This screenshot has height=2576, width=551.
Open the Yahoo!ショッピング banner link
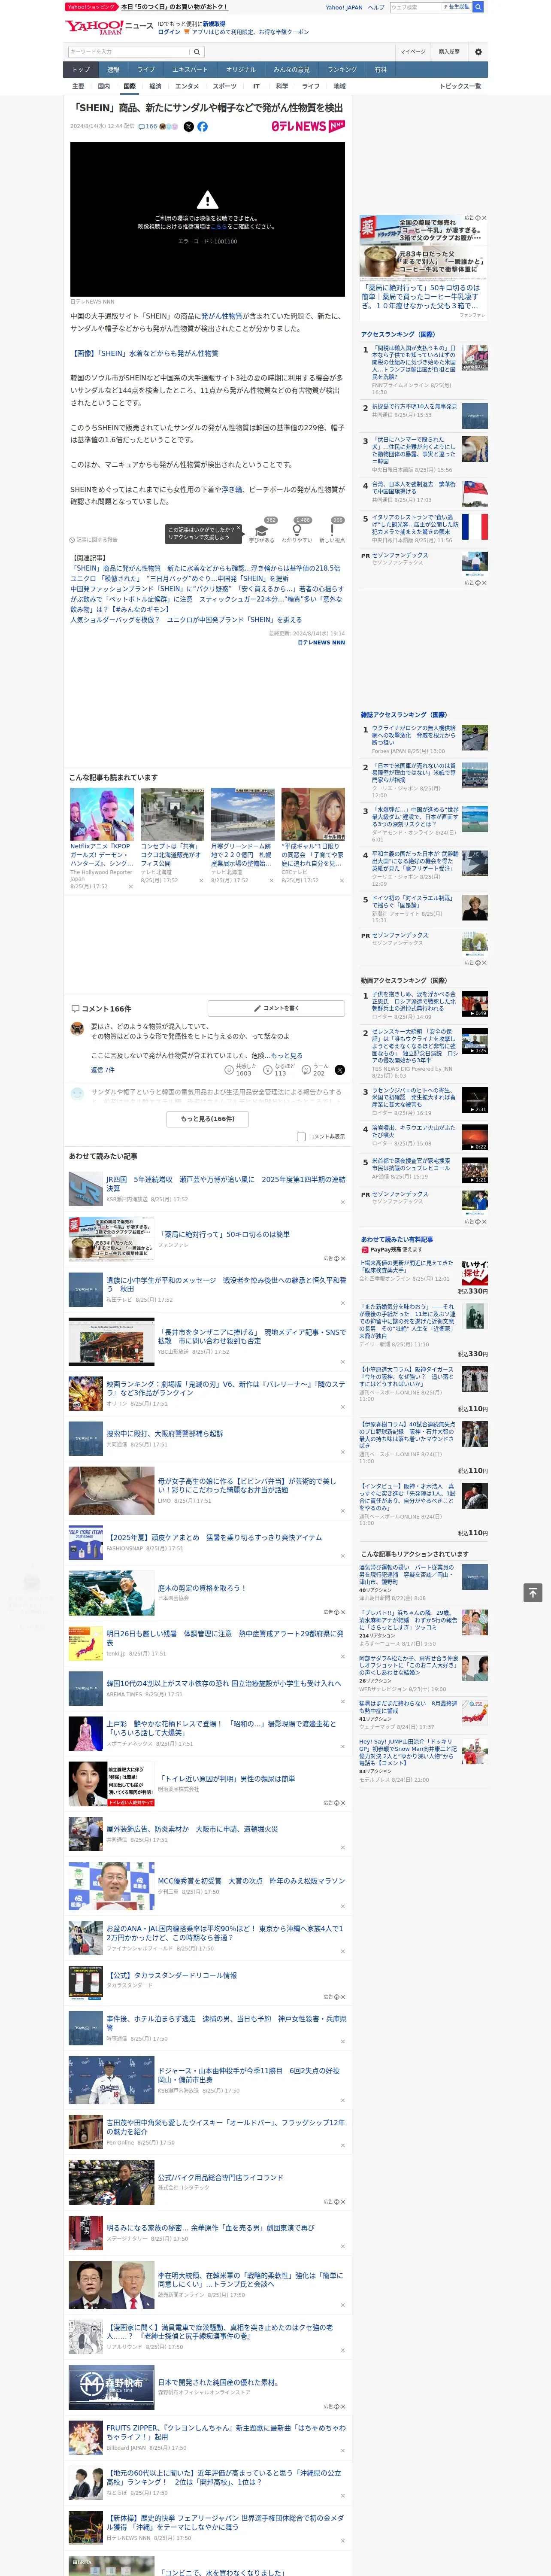click(x=91, y=7)
